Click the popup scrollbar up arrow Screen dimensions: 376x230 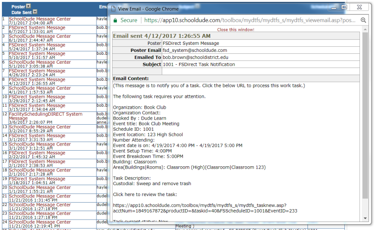[365, 29]
